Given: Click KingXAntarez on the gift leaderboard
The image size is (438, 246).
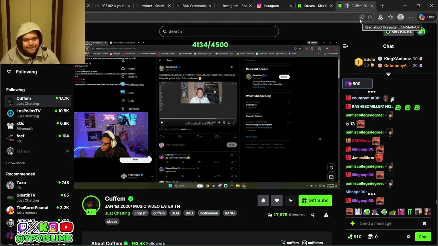Looking at the screenshot, I should [397, 59].
